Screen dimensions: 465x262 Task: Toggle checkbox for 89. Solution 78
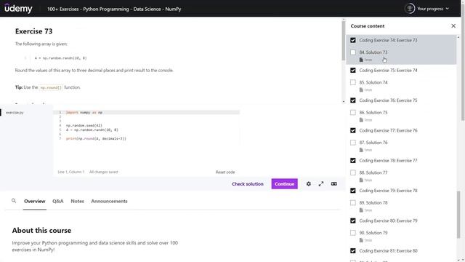point(353,202)
